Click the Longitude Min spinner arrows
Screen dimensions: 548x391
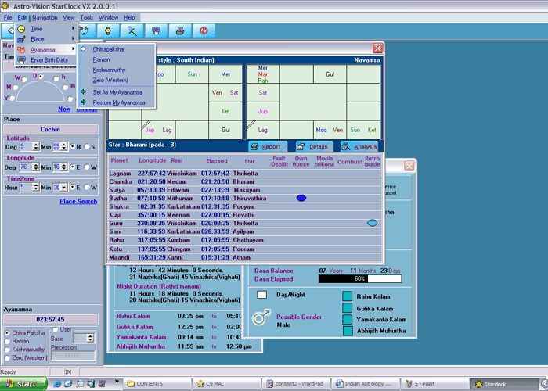[x=63, y=167]
